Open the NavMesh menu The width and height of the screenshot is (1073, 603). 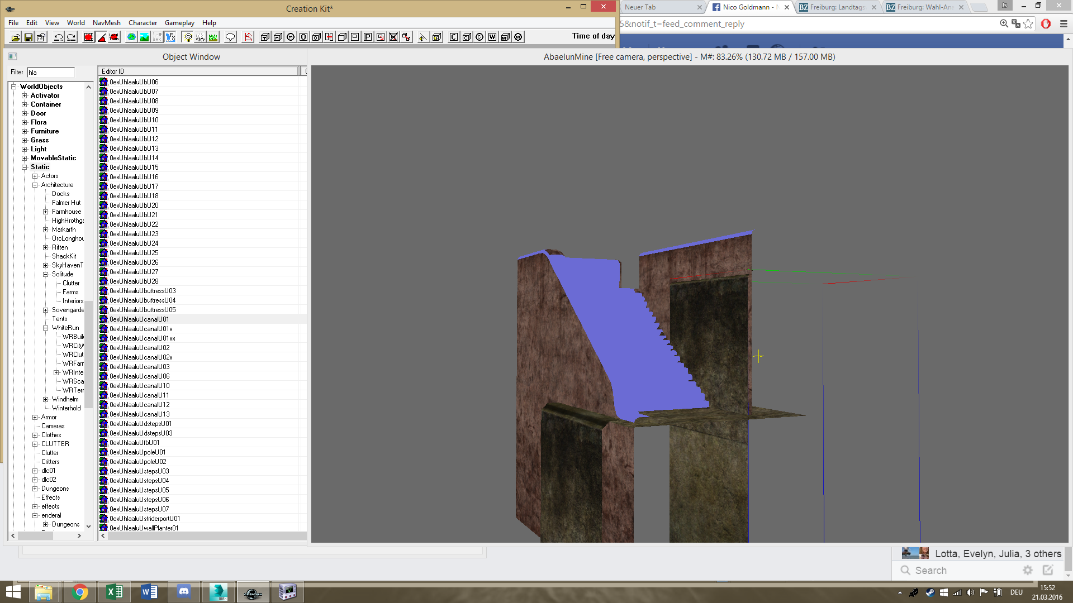(x=107, y=23)
